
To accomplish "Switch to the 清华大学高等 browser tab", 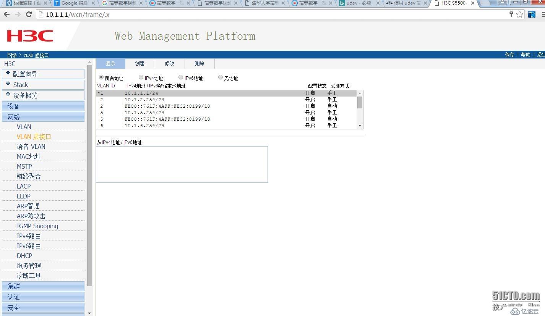I will click(264, 3).
